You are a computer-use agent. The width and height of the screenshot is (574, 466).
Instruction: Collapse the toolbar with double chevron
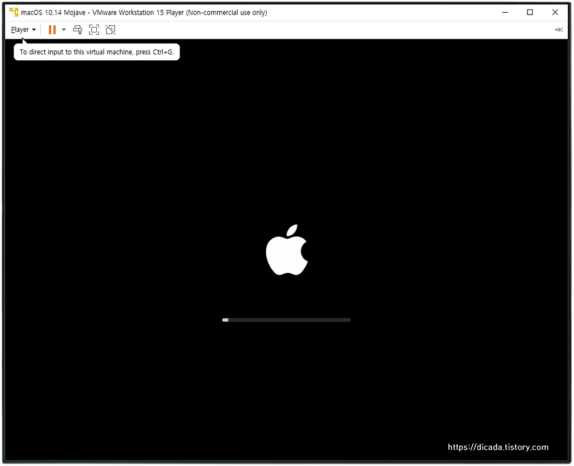click(559, 30)
